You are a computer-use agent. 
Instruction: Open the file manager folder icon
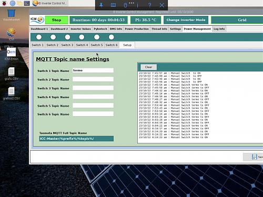pyautogui.click(x=19, y=3)
